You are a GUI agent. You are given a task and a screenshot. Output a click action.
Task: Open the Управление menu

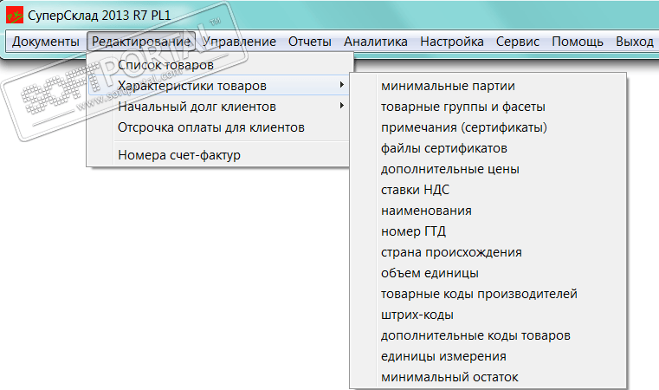(x=239, y=42)
